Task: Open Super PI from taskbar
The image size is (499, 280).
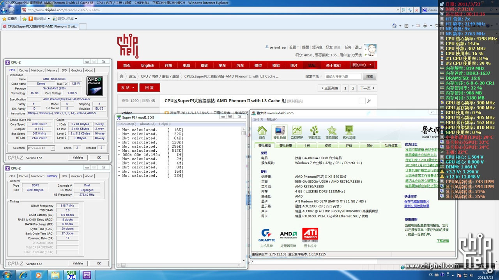Action: [x=71, y=275]
